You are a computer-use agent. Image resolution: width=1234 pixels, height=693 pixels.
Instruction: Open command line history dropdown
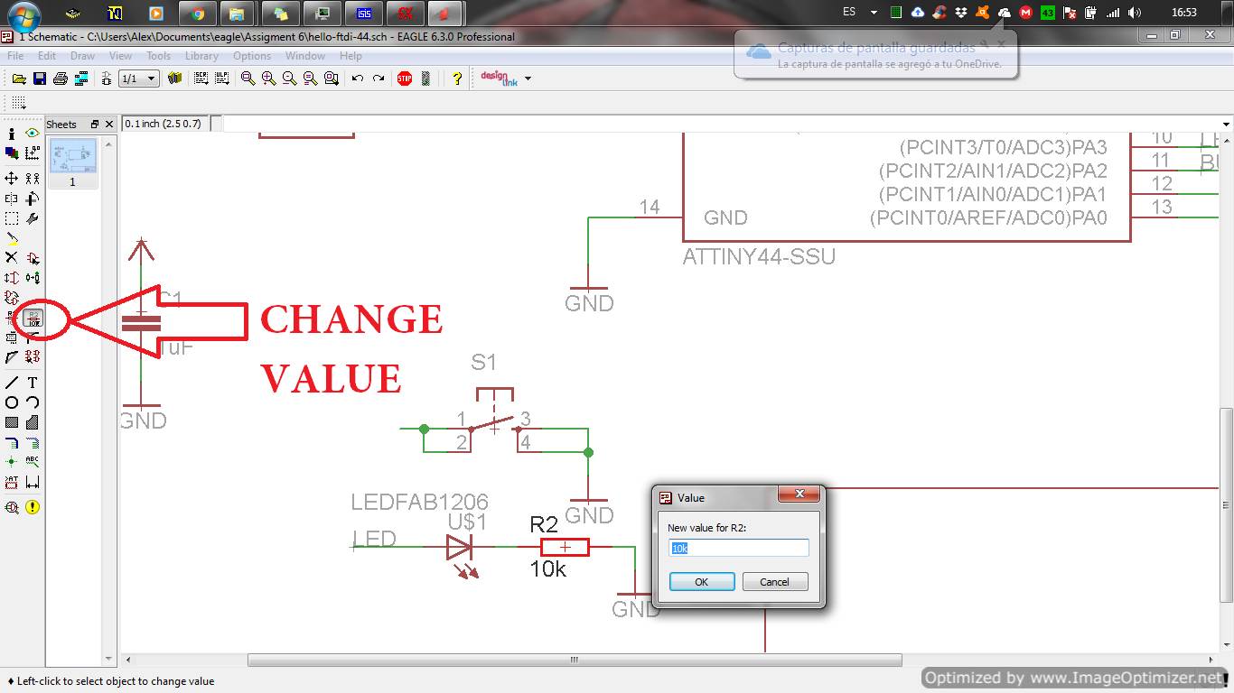[x=1226, y=124]
